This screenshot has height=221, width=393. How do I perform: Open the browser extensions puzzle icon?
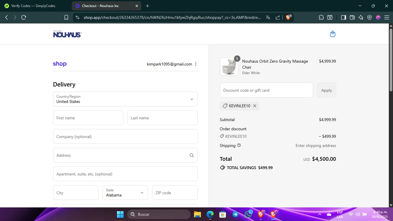(321, 17)
